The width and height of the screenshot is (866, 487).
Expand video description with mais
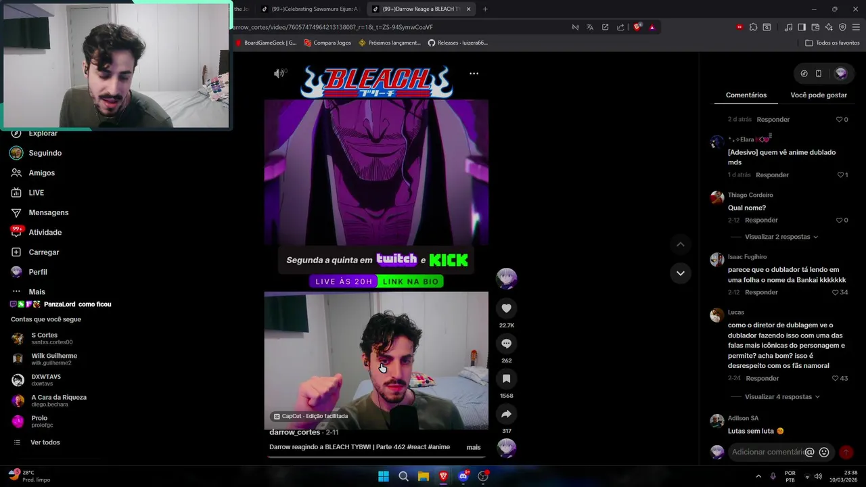click(x=474, y=447)
